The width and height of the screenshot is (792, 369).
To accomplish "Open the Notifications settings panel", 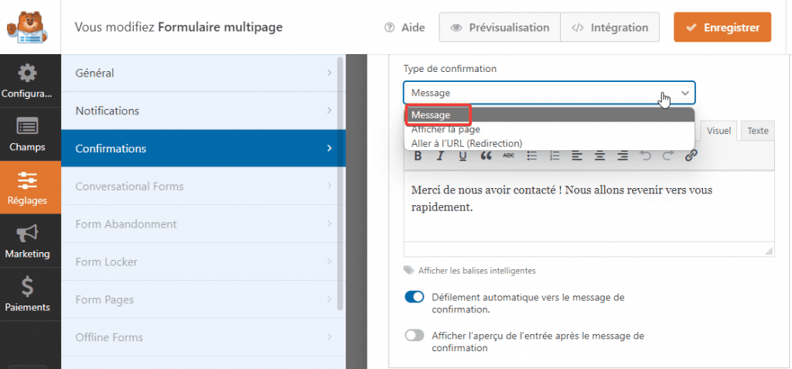I will (203, 111).
